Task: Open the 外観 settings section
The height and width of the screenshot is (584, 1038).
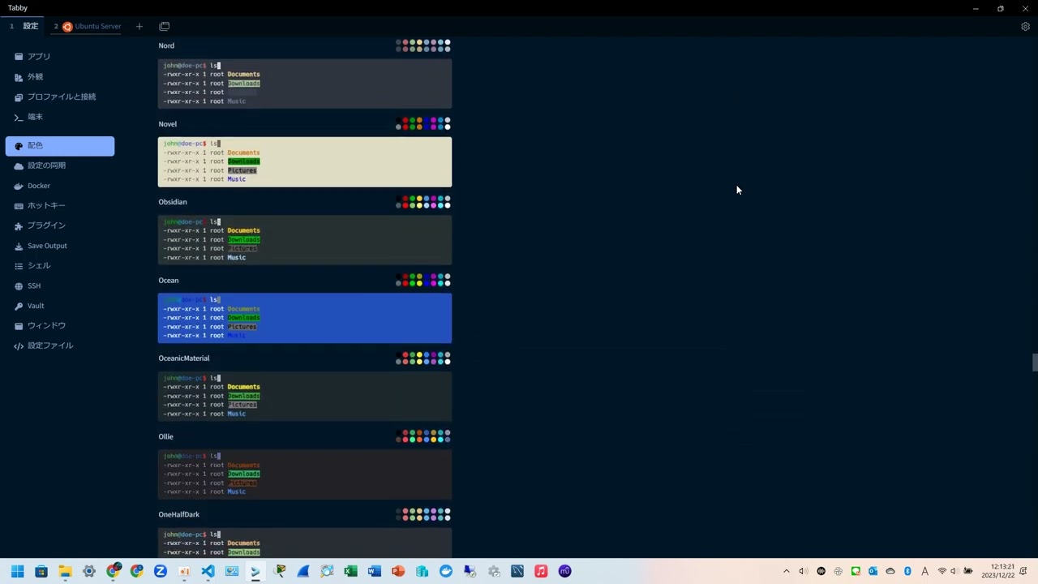Action: 60,77
